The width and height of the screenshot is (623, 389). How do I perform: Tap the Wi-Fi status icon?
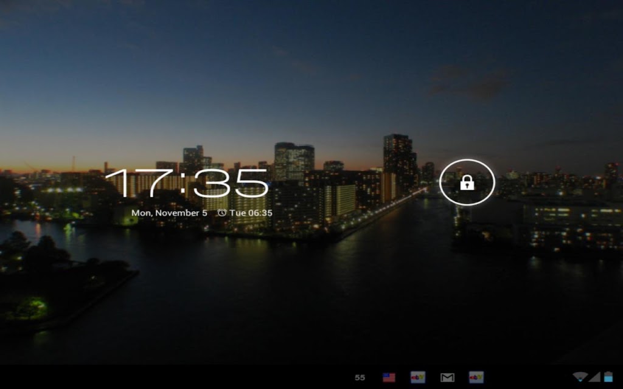coord(580,377)
